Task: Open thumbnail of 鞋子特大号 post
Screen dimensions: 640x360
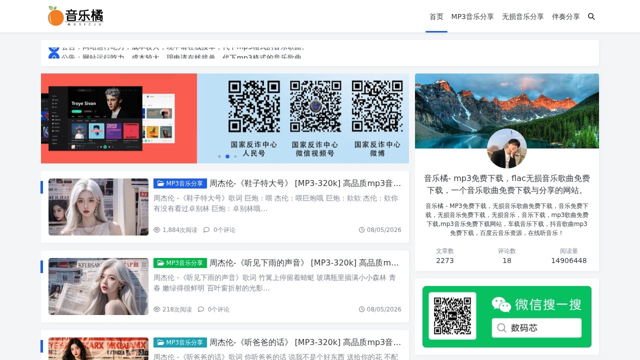Action: click(x=98, y=207)
